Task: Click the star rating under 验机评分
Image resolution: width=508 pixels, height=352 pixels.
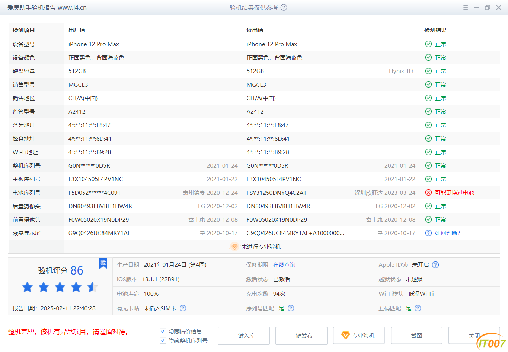Action: (x=60, y=287)
